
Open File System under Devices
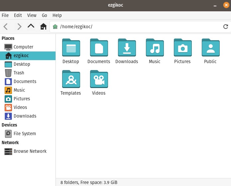pos(25,134)
